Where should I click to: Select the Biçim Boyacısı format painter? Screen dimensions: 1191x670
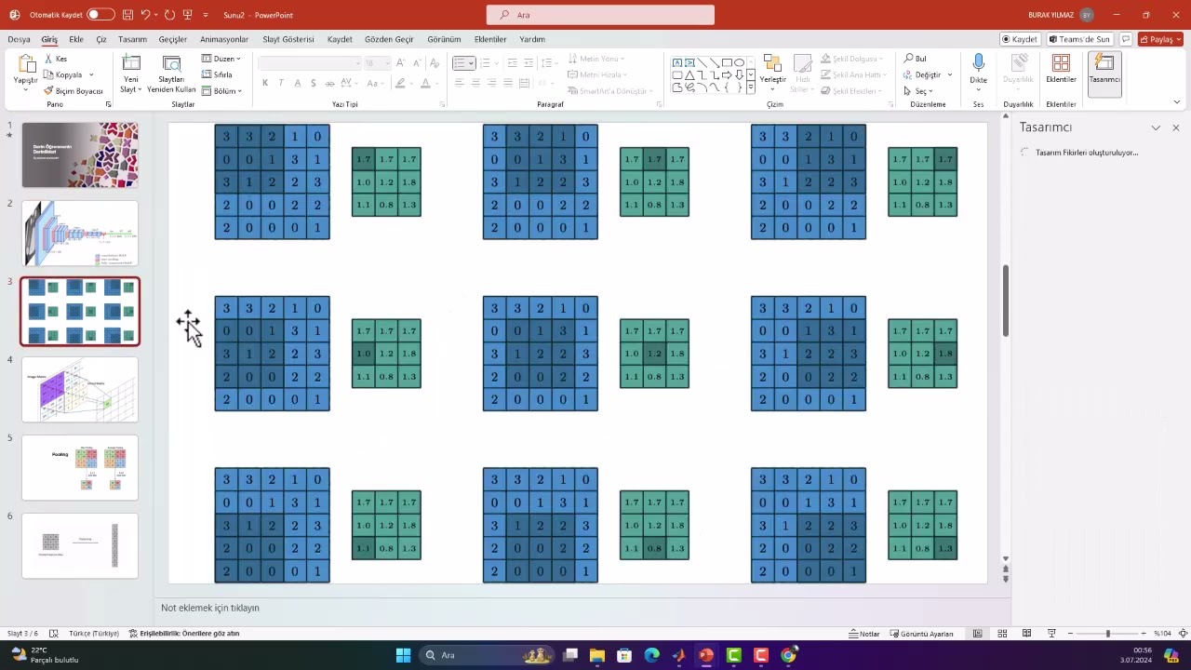tap(74, 91)
